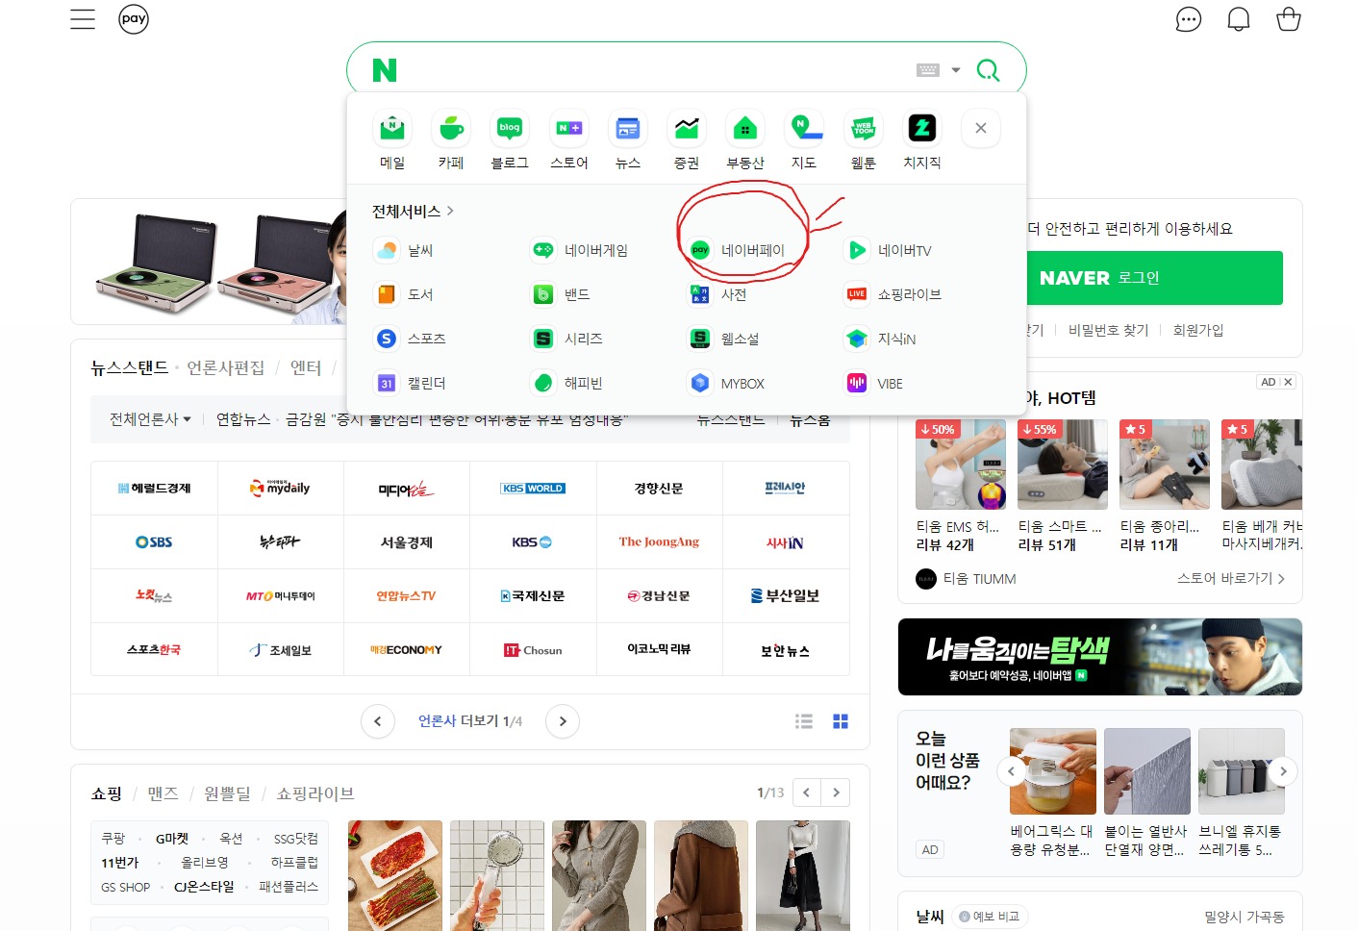Open 도서 from the services list
The width and height of the screenshot is (1358, 931).
404,294
